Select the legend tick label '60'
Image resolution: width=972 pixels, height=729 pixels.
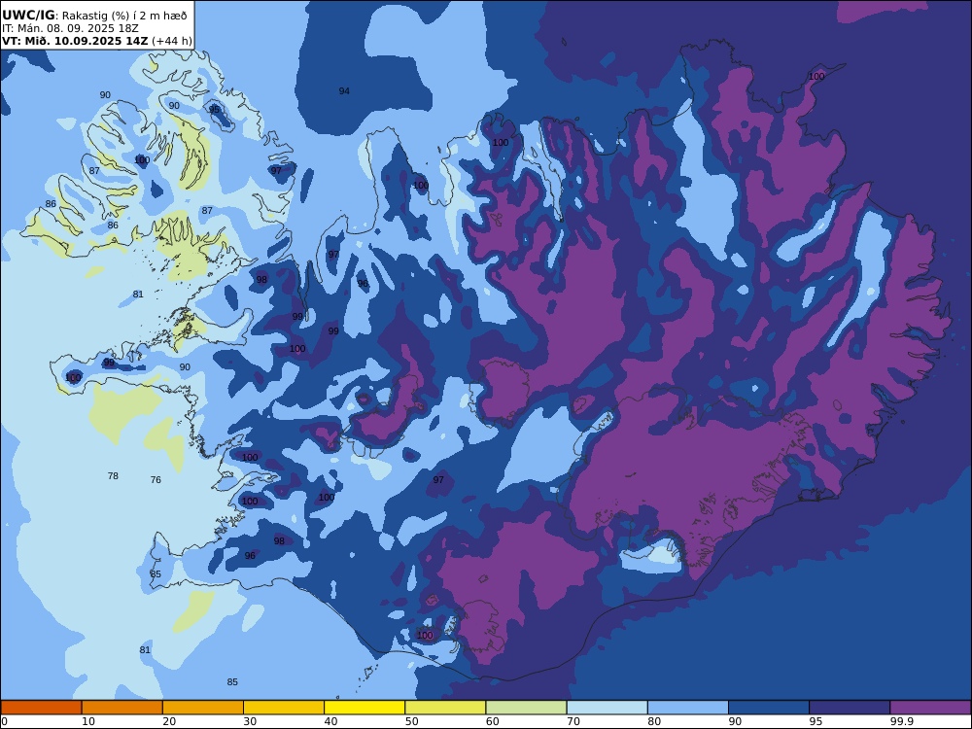[x=492, y=721]
